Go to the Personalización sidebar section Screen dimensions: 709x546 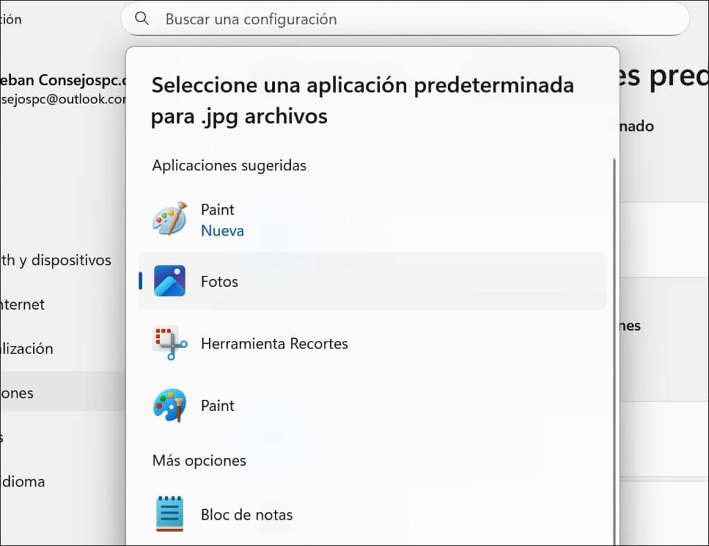(26, 349)
